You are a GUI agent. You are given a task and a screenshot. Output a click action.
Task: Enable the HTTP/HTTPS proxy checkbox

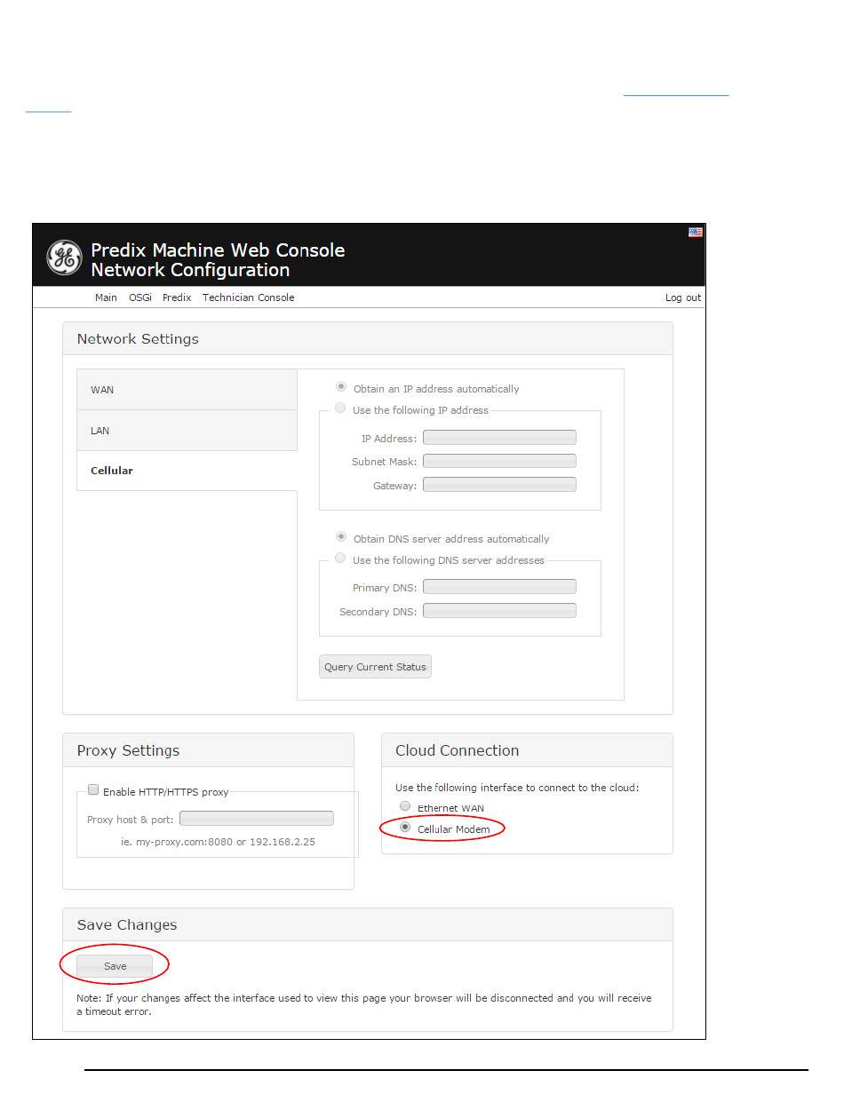click(x=93, y=790)
